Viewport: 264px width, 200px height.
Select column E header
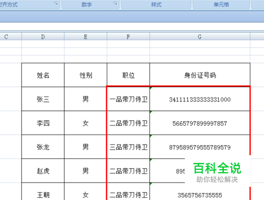86,37
